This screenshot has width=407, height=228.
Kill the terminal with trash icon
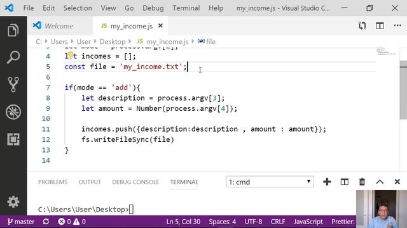362,182
